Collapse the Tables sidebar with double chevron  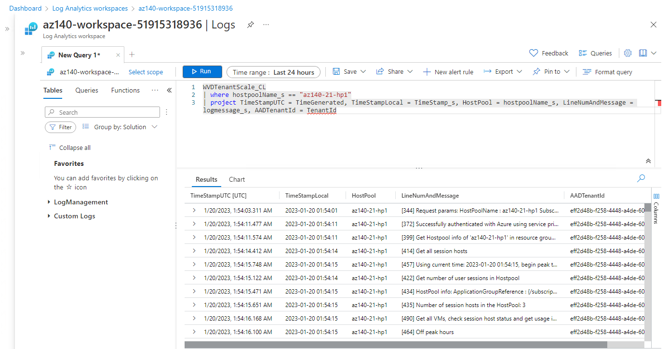[169, 90]
